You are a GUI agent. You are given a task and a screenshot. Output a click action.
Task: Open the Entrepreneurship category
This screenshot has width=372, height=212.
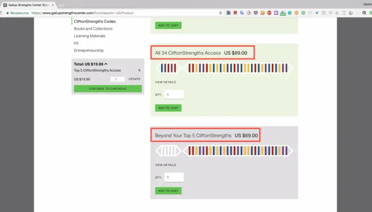pos(89,50)
